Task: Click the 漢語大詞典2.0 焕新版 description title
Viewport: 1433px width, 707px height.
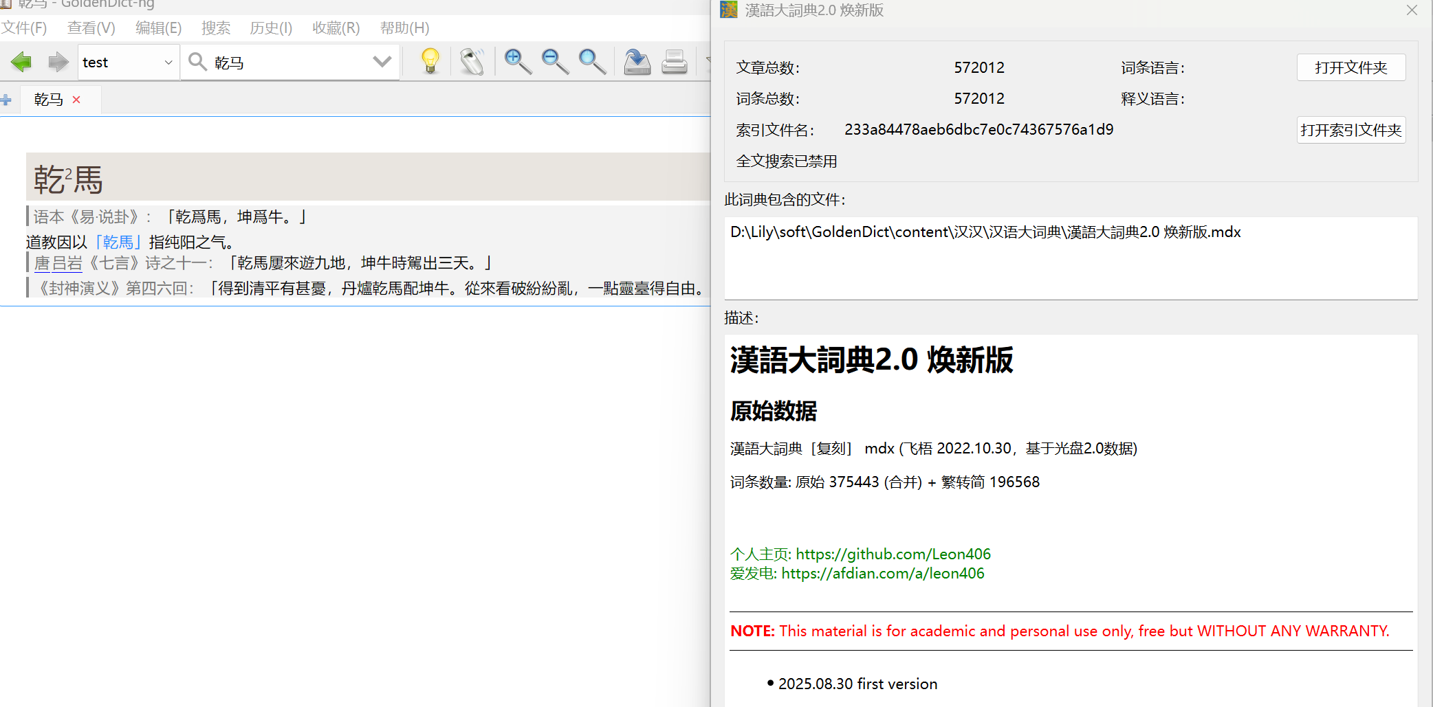Action: (x=872, y=359)
